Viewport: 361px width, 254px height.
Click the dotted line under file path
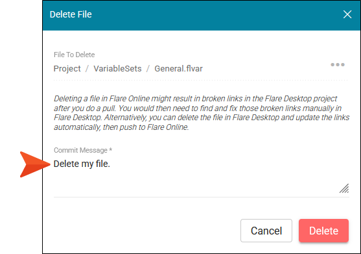pos(200,81)
